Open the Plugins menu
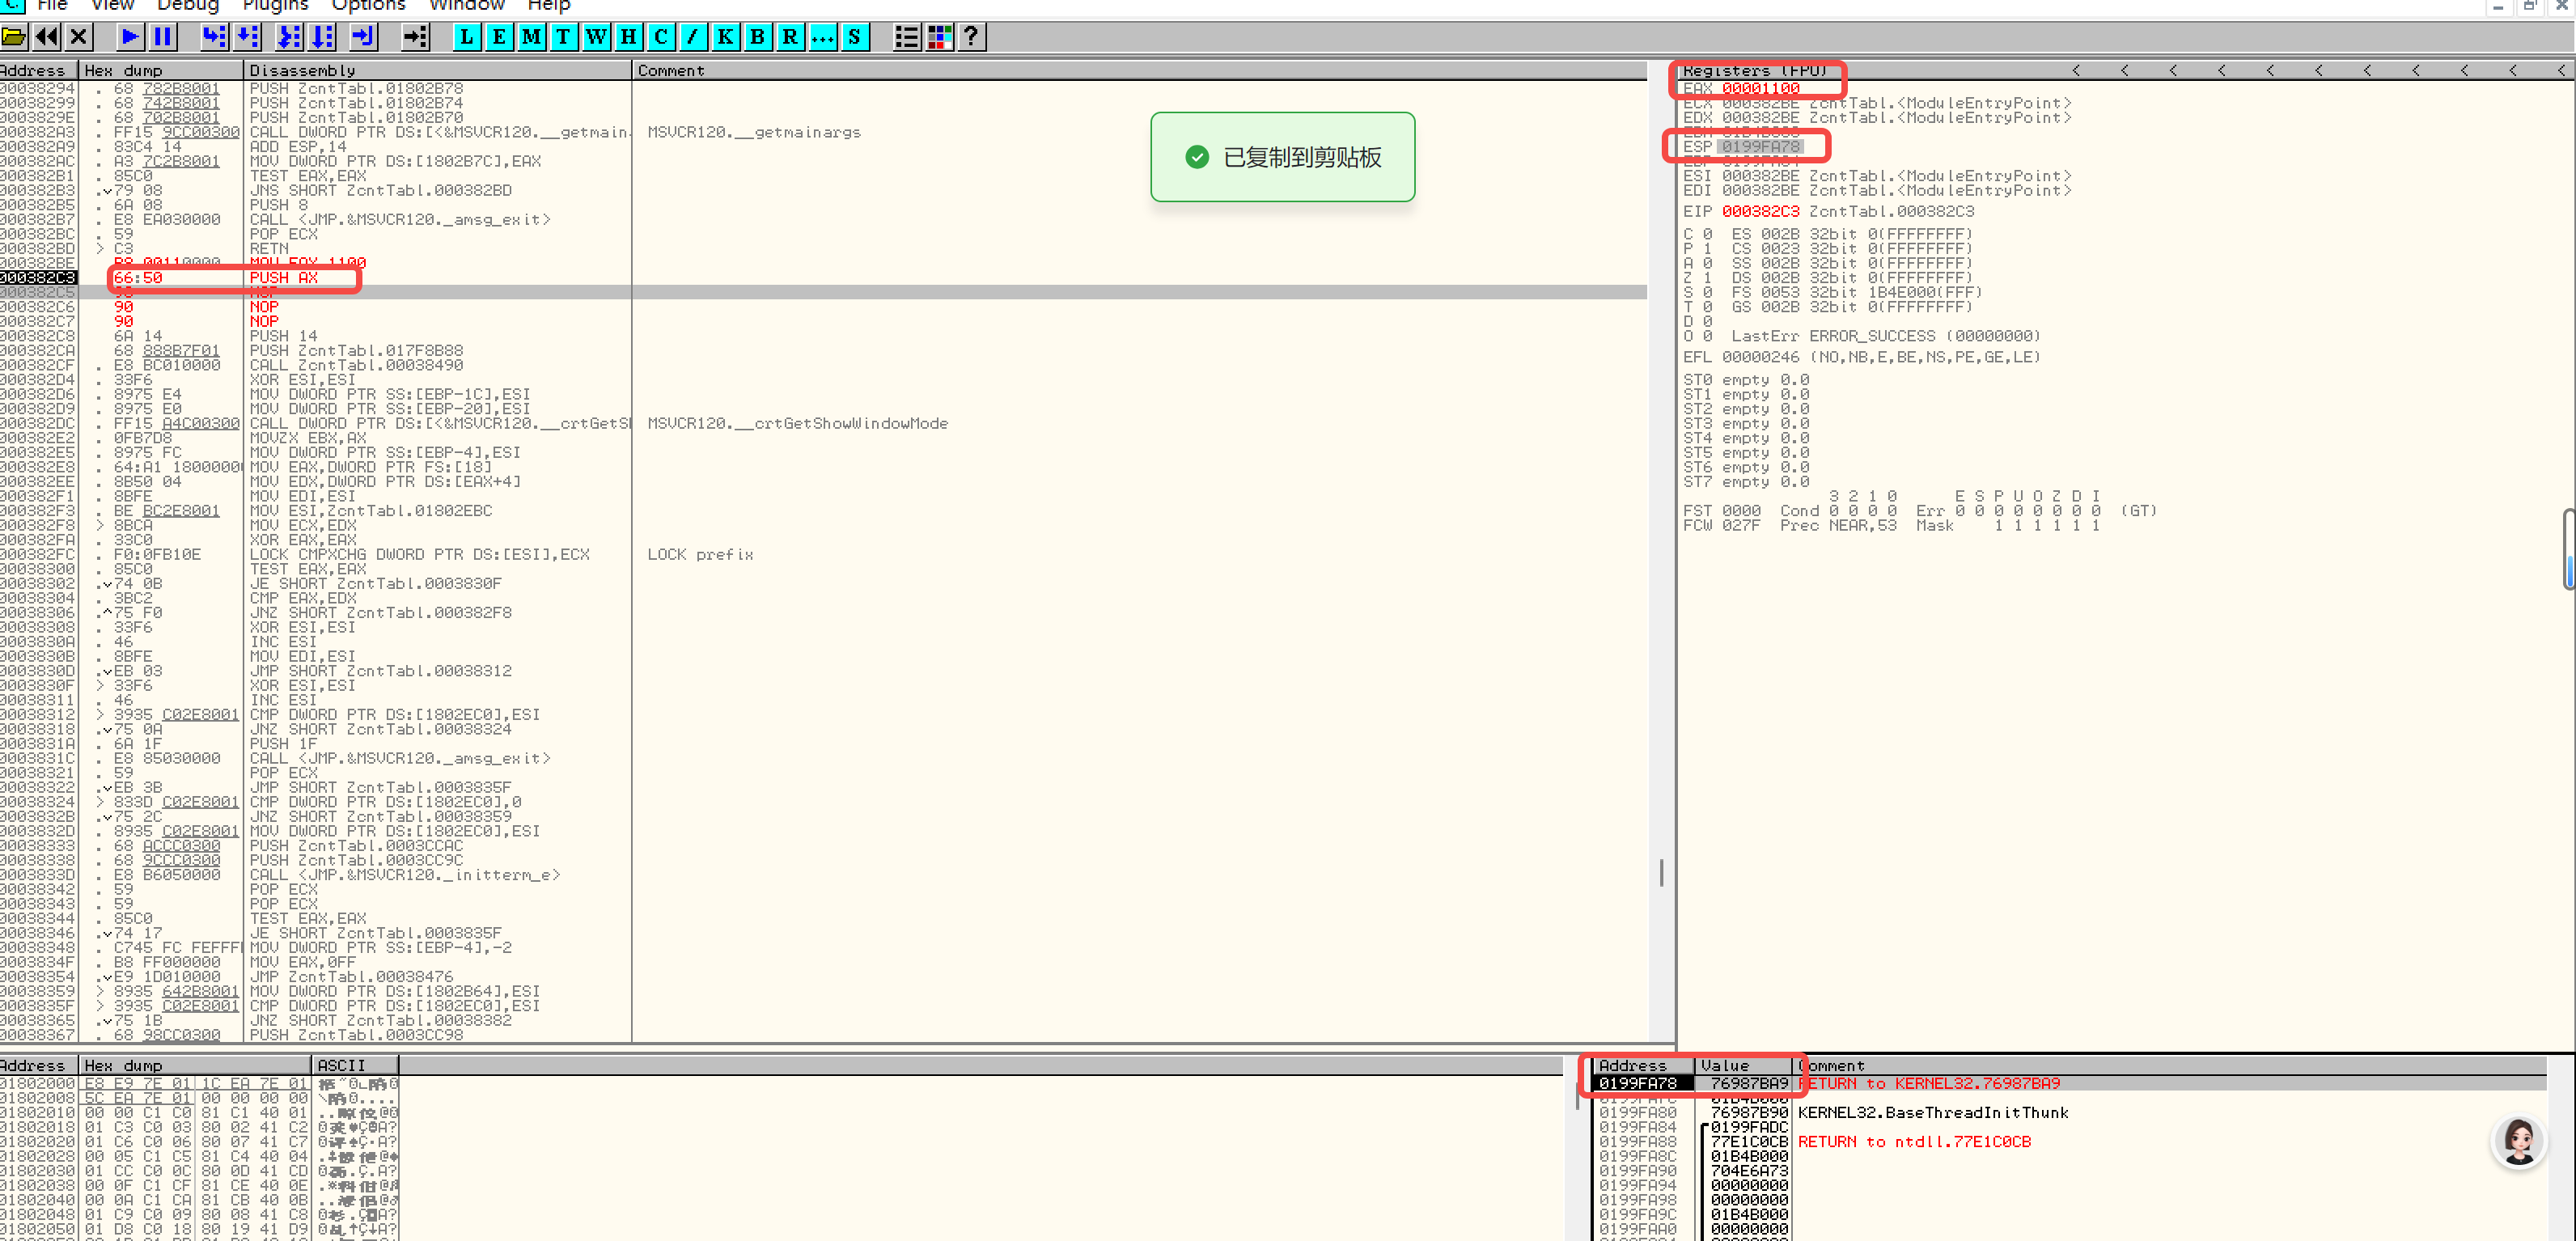 tap(275, 6)
